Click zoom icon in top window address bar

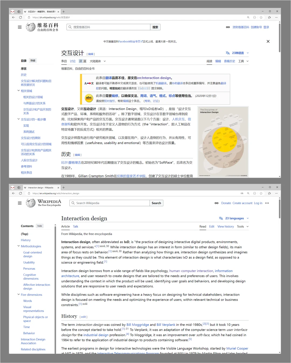click(x=248, y=17)
